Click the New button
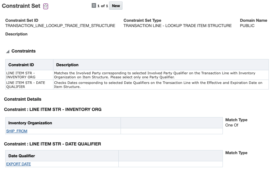Image resolution: width=271 pixels, height=170 pixels. click(x=116, y=6)
